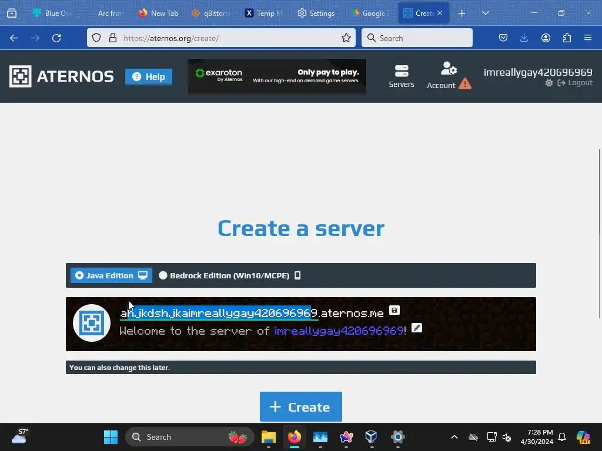The height and width of the screenshot is (451, 602).
Task: Click the Firefox taskbar icon
Action: 295,437
